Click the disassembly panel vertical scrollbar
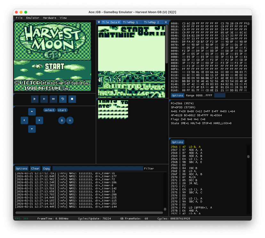Screen dimensions: 265x238 coord(248,157)
